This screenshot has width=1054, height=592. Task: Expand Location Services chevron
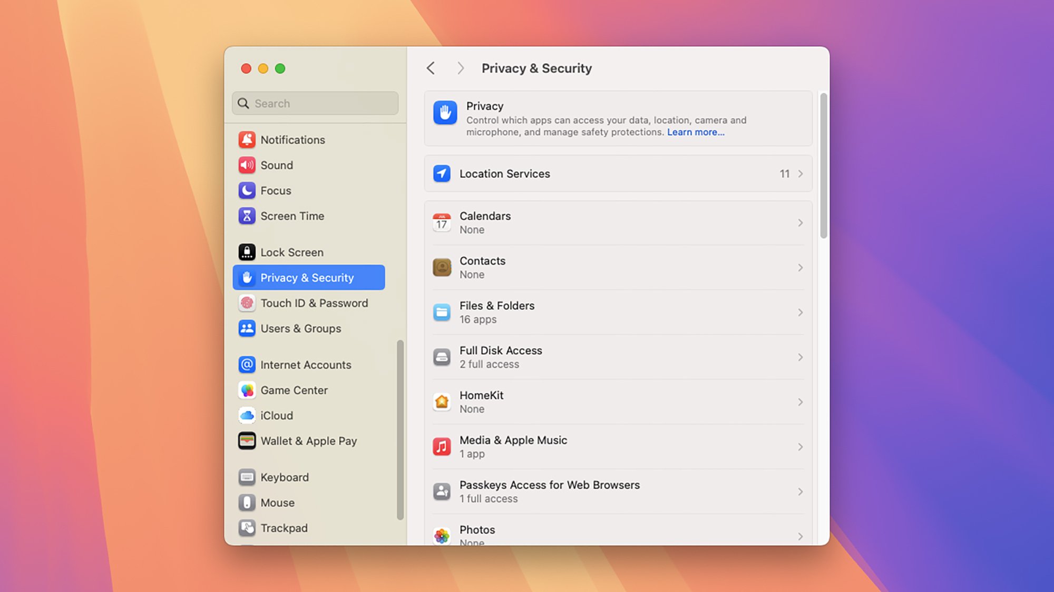801,174
